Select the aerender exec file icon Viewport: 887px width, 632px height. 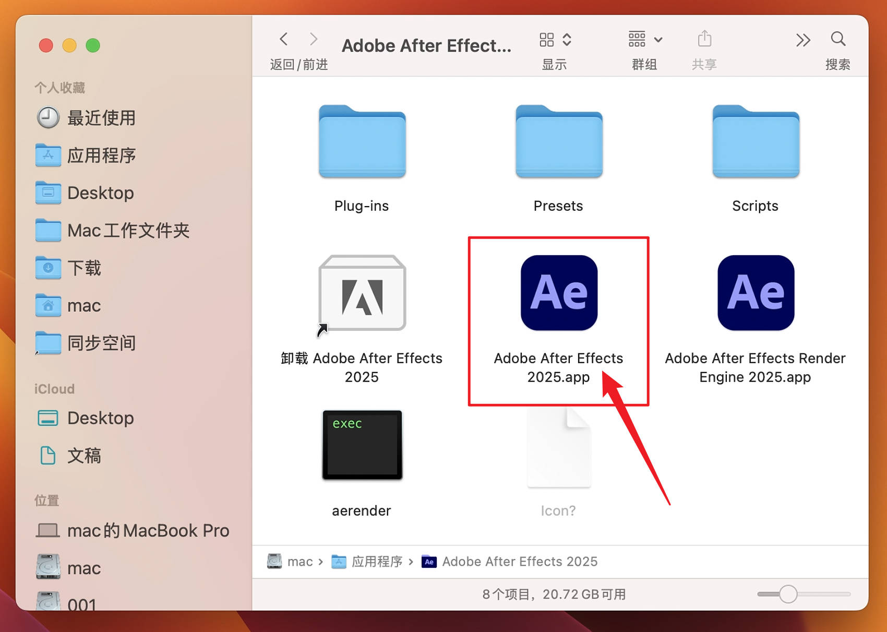tap(362, 445)
